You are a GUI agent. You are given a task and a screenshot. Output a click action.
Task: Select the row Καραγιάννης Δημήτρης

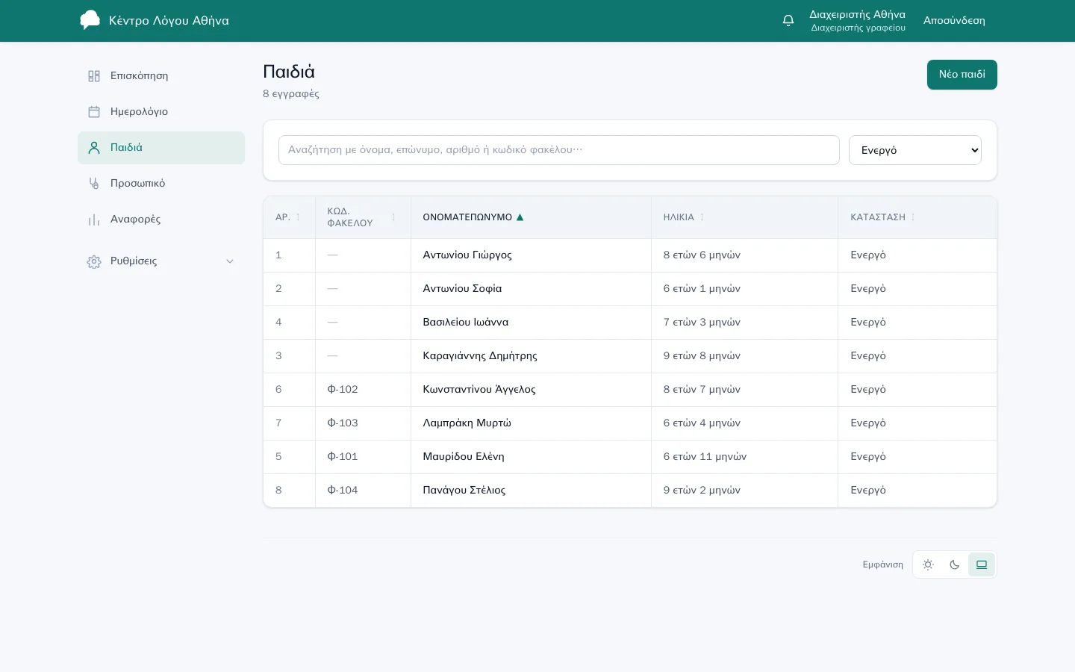[630, 356]
